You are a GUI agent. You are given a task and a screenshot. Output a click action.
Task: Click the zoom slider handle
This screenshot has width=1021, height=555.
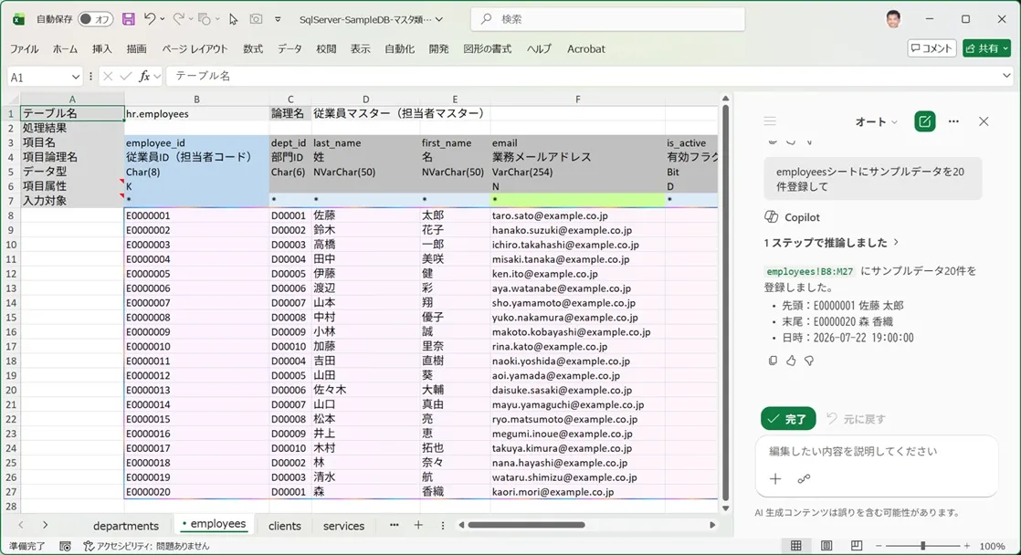click(922, 546)
